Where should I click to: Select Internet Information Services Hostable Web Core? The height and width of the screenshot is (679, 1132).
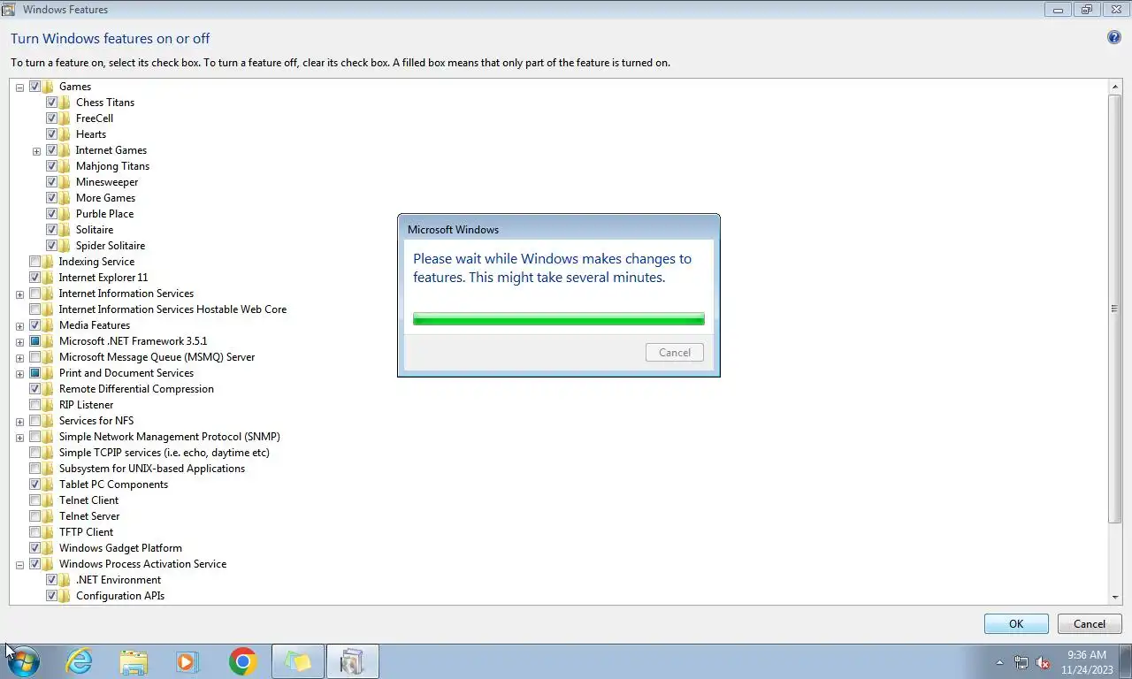172,309
